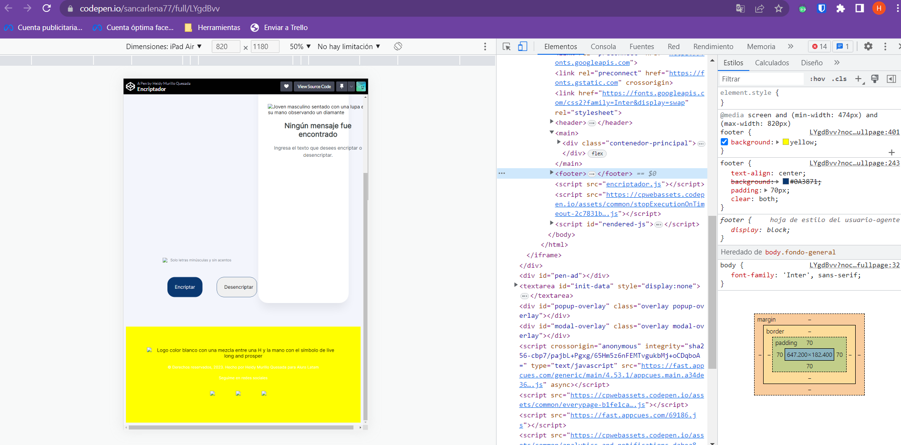Open the No hay limitación throttling dropdown
Screen dimensions: 901x445
(349, 46)
